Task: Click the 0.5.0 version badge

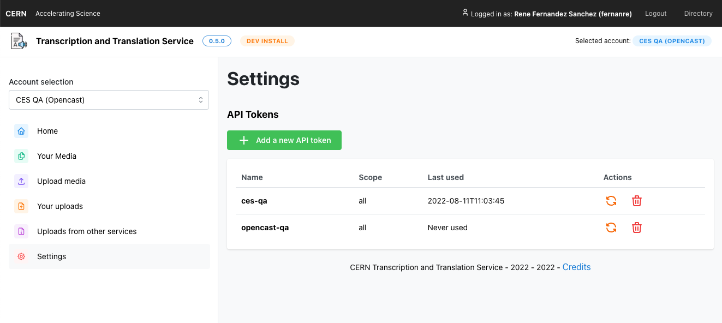Action: [217, 41]
